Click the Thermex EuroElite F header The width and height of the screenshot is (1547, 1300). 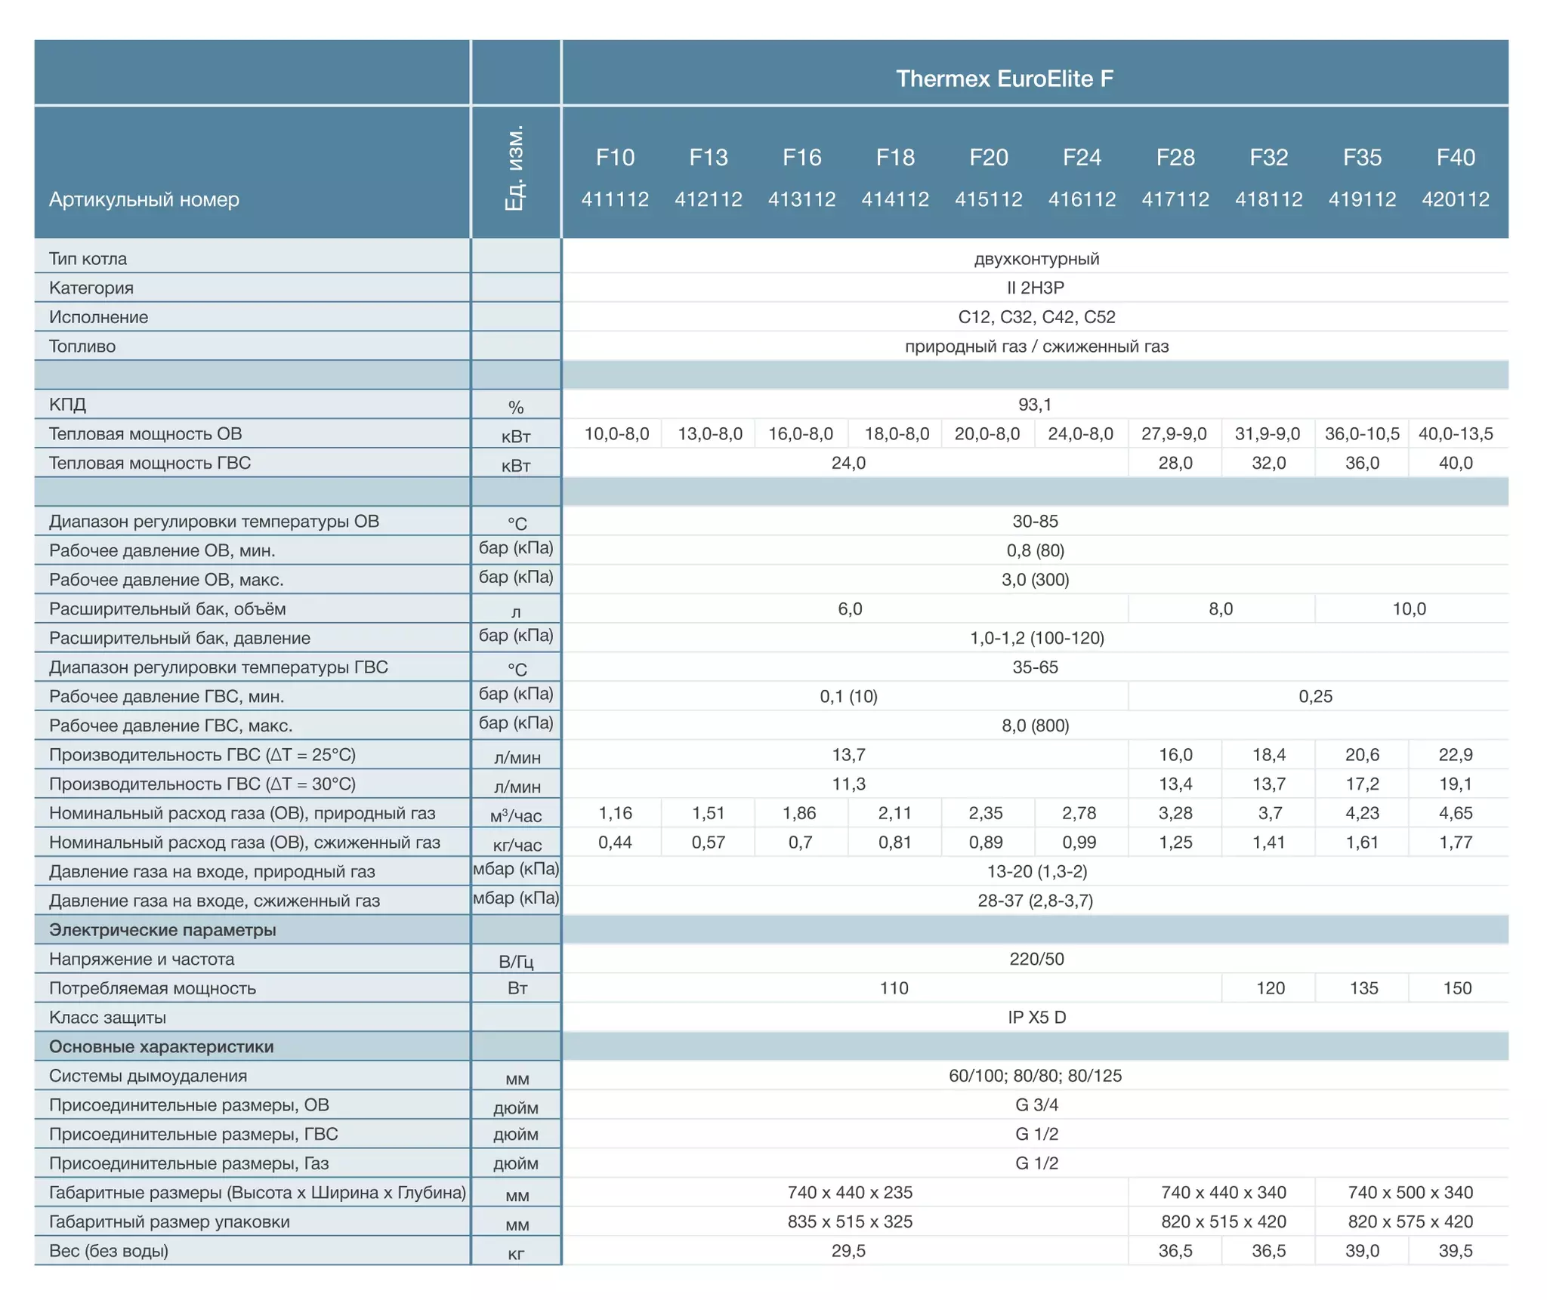pyautogui.click(x=1004, y=79)
